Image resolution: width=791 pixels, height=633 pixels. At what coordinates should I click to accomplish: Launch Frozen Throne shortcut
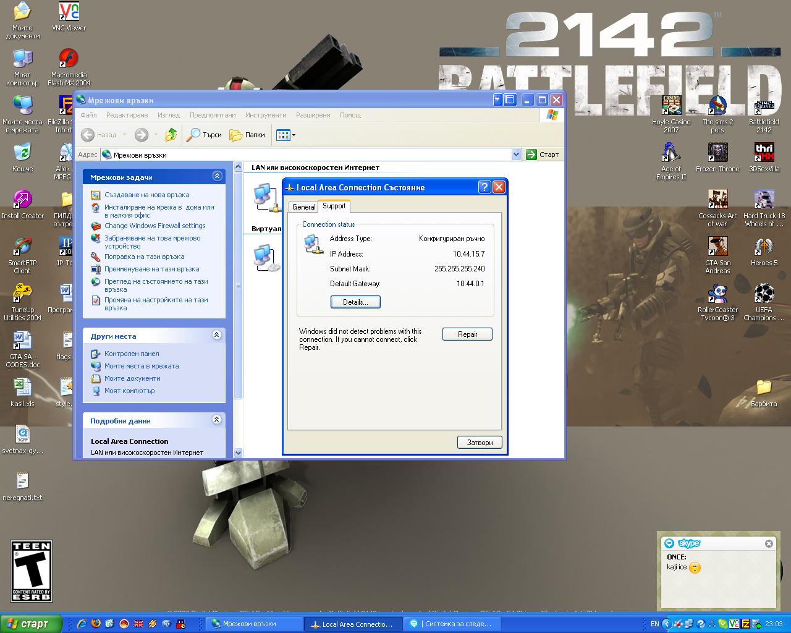coord(717,158)
